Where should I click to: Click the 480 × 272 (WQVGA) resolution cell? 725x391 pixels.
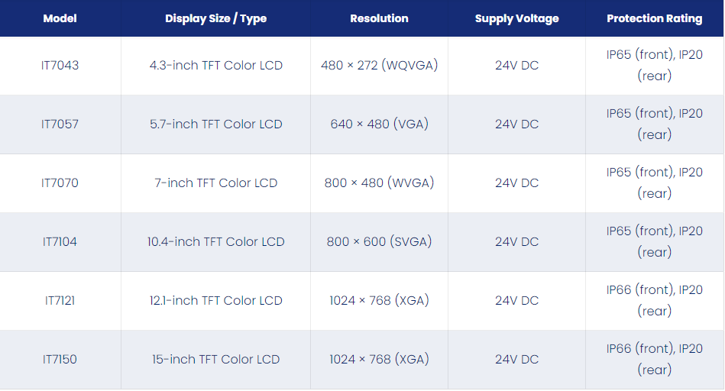tap(379, 65)
